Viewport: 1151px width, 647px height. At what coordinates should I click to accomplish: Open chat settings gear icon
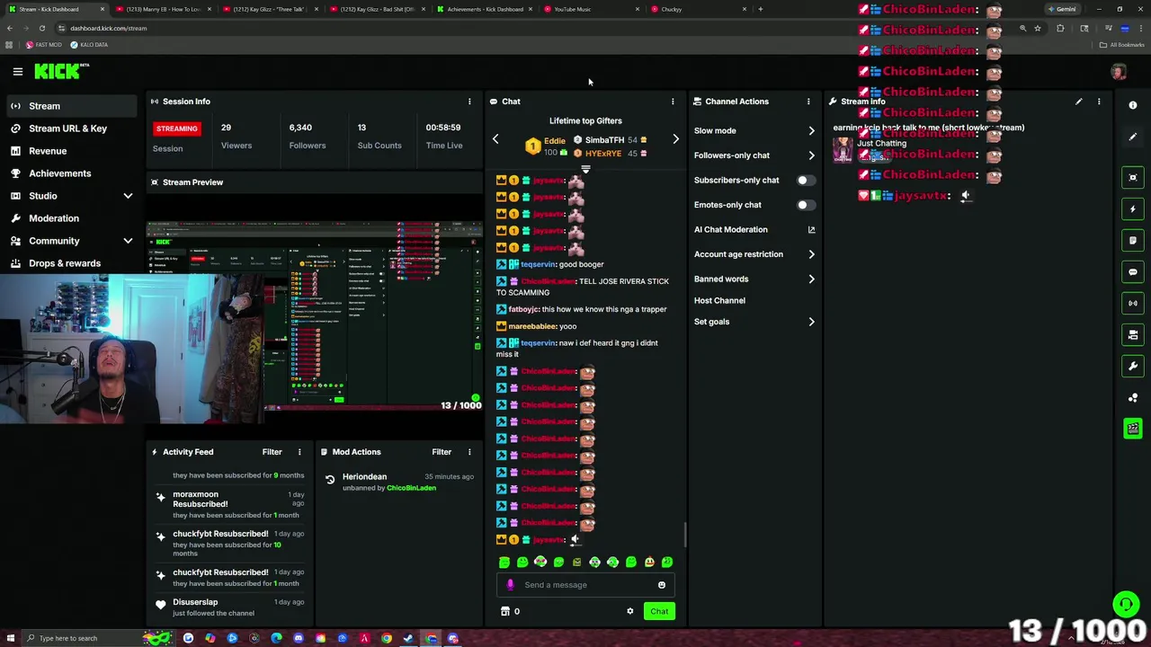629,611
